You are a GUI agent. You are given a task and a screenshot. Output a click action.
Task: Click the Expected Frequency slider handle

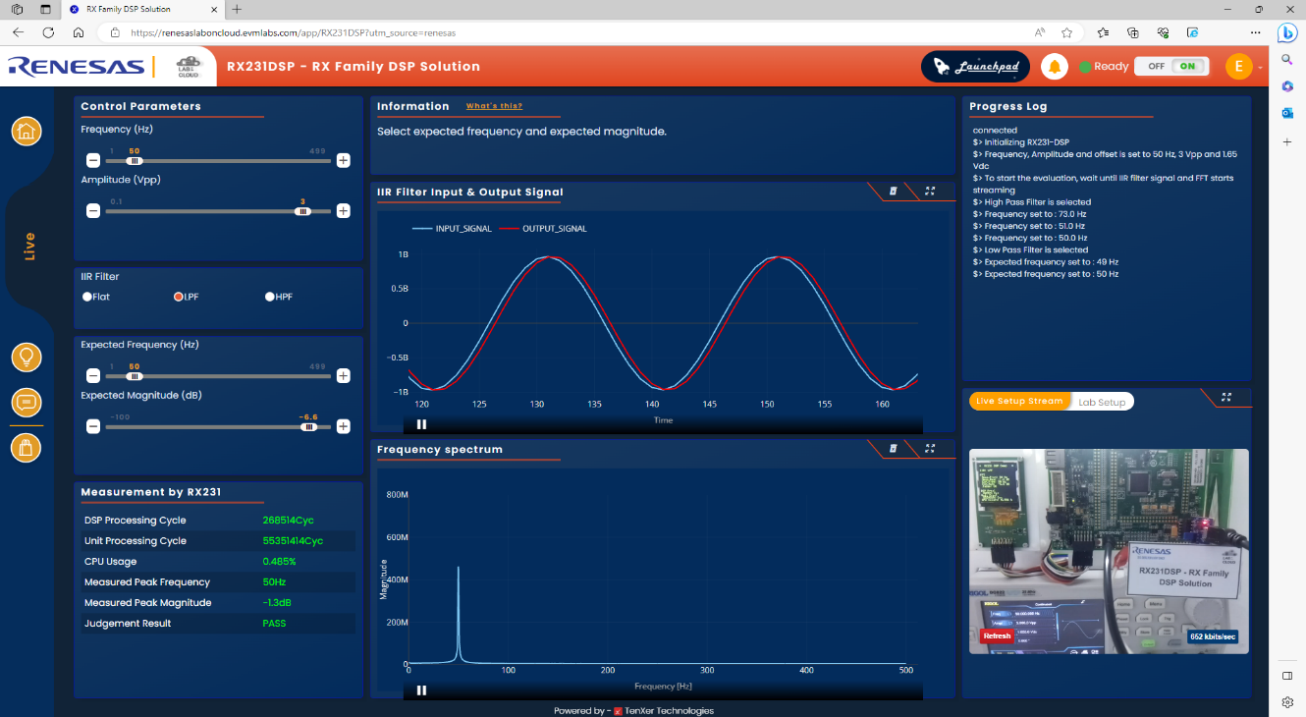(x=136, y=376)
